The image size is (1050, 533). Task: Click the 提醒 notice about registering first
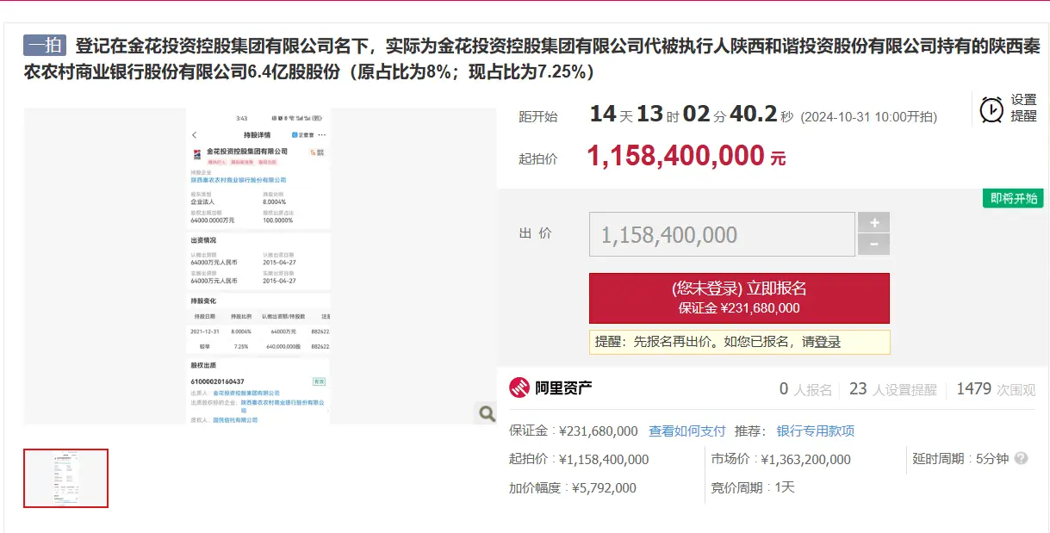pyautogui.click(x=739, y=342)
